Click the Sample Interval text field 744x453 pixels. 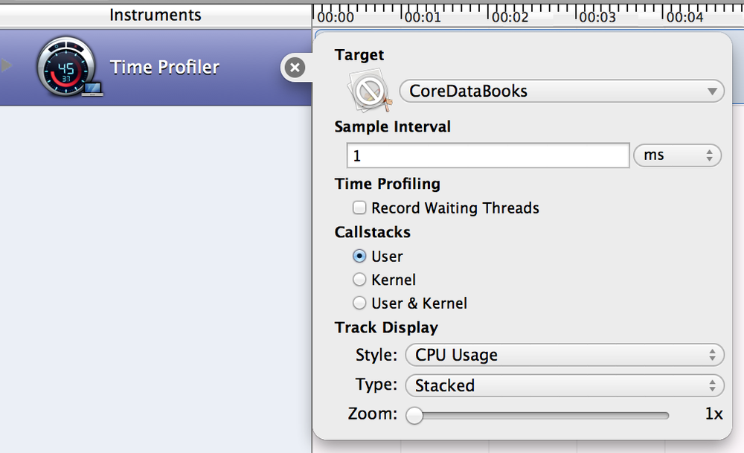point(488,156)
